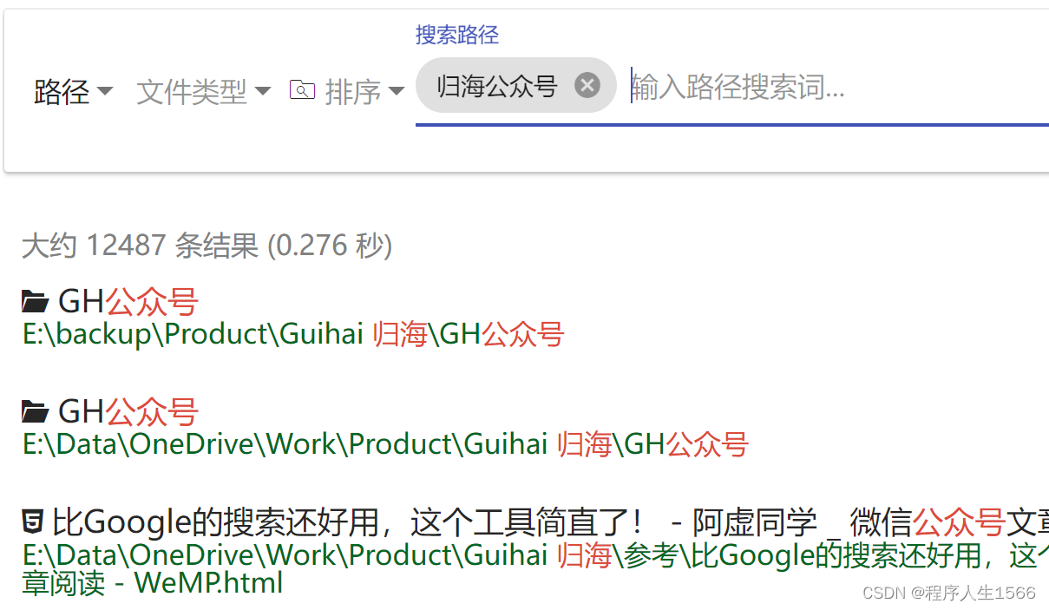Click path E:\backup\Product\Guihai 归海\GH公众号
This screenshot has height=610, width=1049.
coord(293,334)
